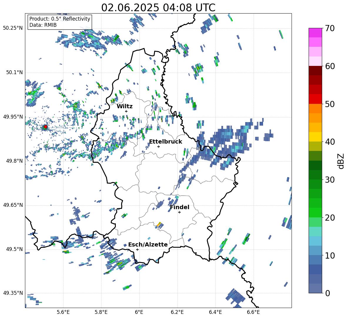Click the Findel city label

[180, 207]
